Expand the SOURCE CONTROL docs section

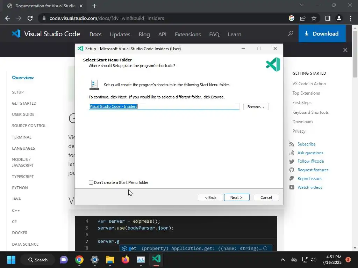(x=29, y=126)
